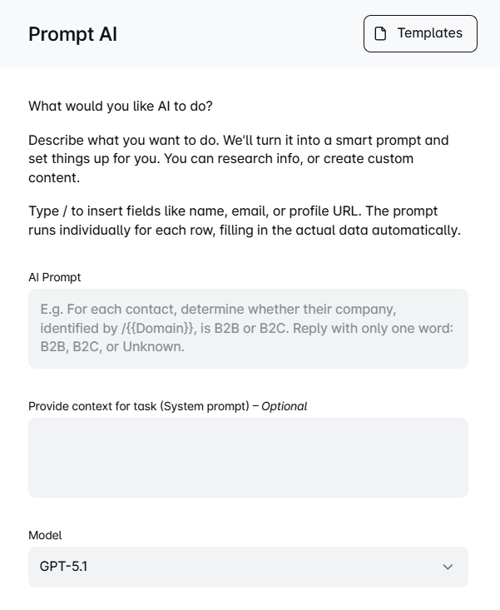The image size is (500, 610).
Task: Click the word 'Templates' in the header
Action: pyautogui.click(x=429, y=33)
